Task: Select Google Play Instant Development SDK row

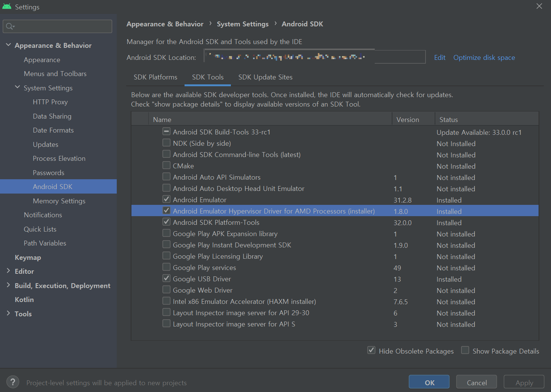Action: (335, 245)
